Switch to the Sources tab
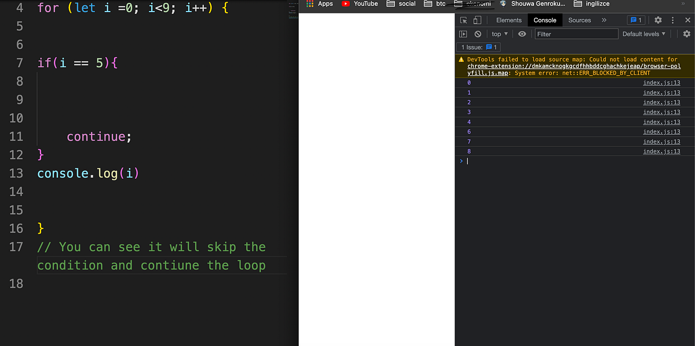This screenshot has width=695, height=346. point(579,20)
